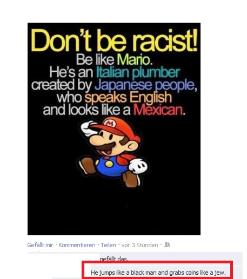Click the friends audience icon beside the timestamp
Image resolution: width=247 pixels, height=279 pixels.
167,244
